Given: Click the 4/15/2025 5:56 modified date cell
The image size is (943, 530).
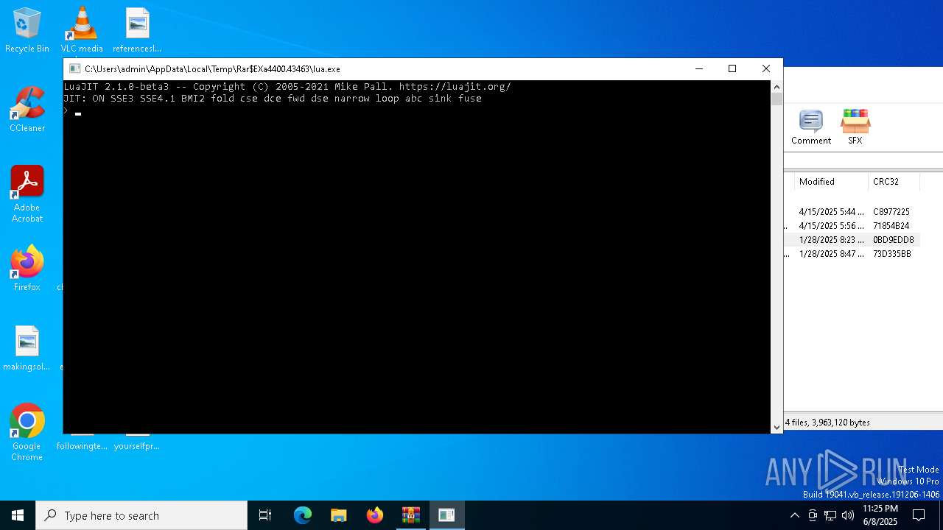Looking at the screenshot, I should click(x=831, y=226).
